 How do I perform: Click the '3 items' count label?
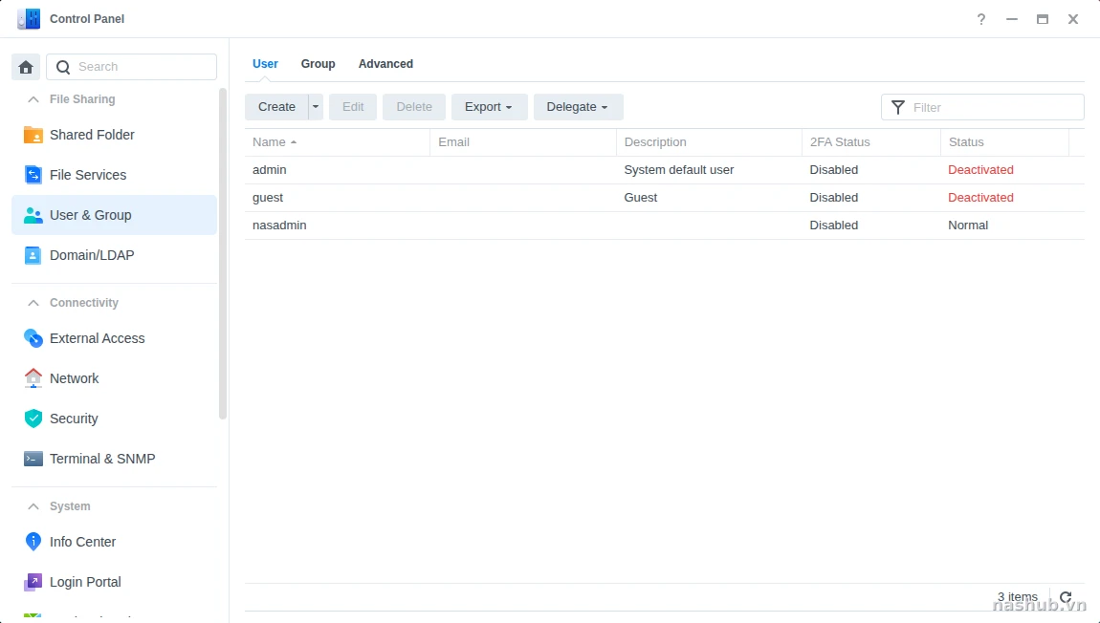click(x=1017, y=597)
